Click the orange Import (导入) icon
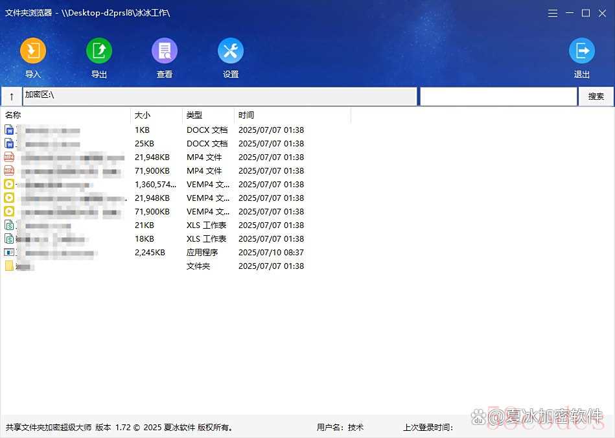 point(33,51)
